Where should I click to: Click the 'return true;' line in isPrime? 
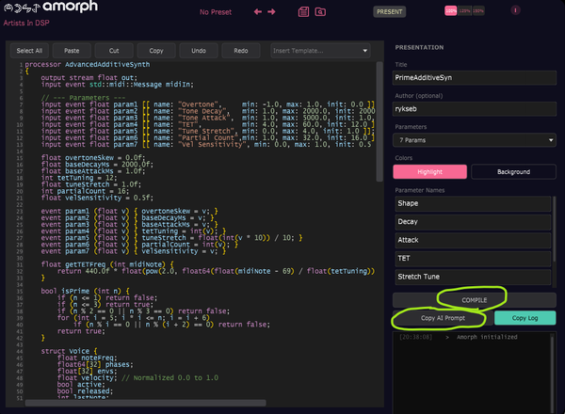pyautogui.click(x=81, y=331)
